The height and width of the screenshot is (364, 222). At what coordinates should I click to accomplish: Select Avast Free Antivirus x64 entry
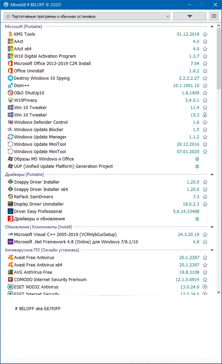[107, 265]
